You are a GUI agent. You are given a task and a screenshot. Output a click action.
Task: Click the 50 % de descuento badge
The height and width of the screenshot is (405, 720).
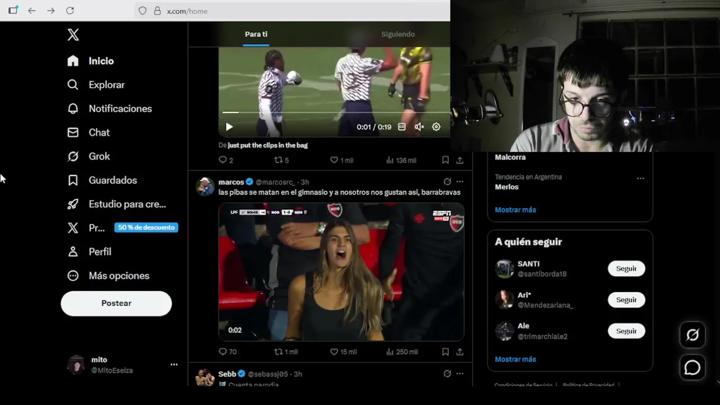[146, 228]
